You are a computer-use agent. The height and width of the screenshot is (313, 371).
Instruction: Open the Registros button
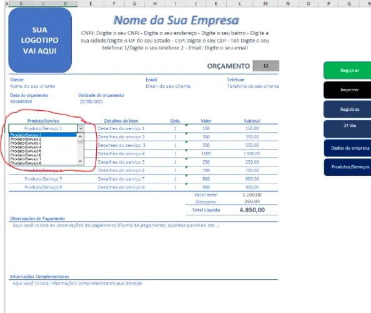pyautogui.click(x=347, y=110)
